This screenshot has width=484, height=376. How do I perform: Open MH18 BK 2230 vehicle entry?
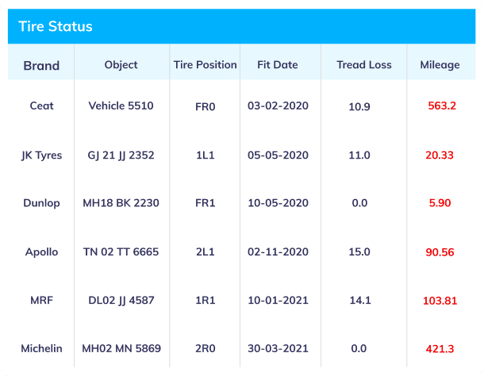coord(121,203)
